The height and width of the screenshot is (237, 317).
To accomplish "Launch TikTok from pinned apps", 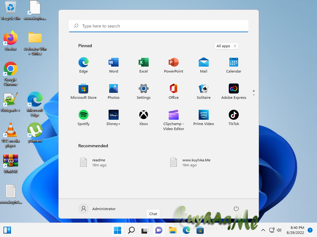I will coord(234,118).
